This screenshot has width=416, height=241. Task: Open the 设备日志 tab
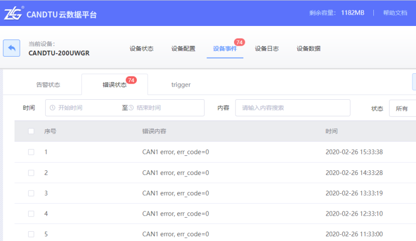pos(267,48)
